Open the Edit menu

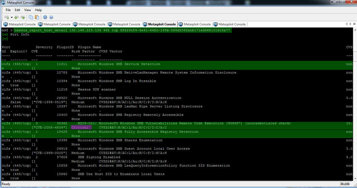click(17, 10)
